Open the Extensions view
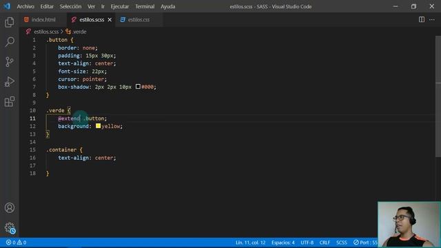This screenshot has width=441, height=248. [x=9, y=101]
